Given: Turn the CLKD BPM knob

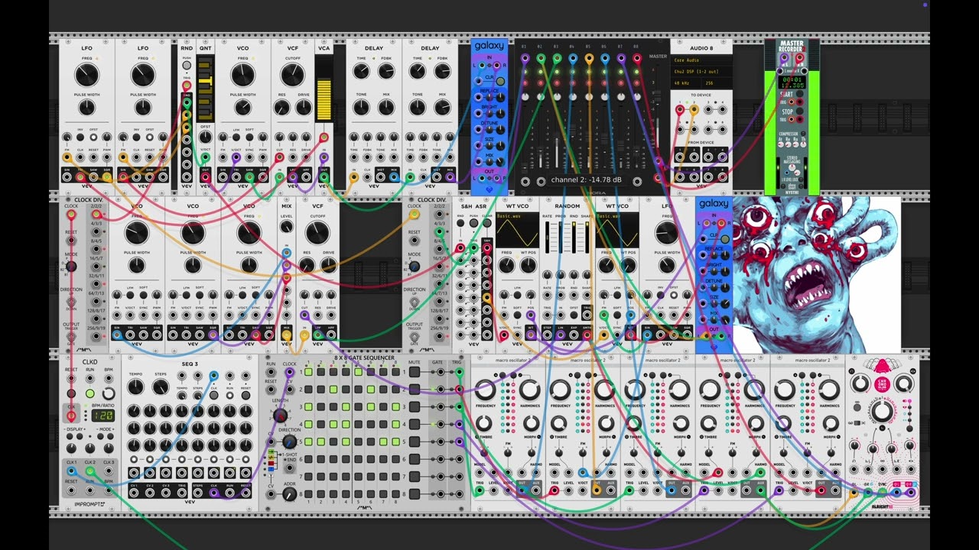Looking at the screenshot, I should [x=109, y=394].
